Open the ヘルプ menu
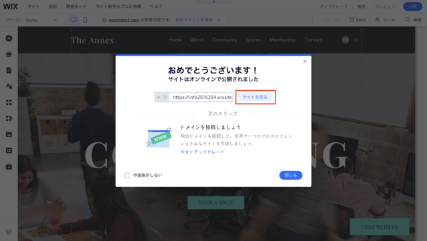This screenshot has width=427, height=241. coord(156,6)
